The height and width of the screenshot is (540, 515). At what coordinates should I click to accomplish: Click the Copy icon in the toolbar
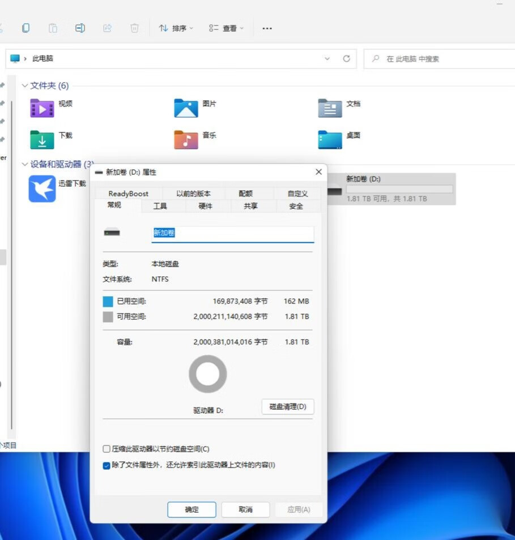[26, 28]
